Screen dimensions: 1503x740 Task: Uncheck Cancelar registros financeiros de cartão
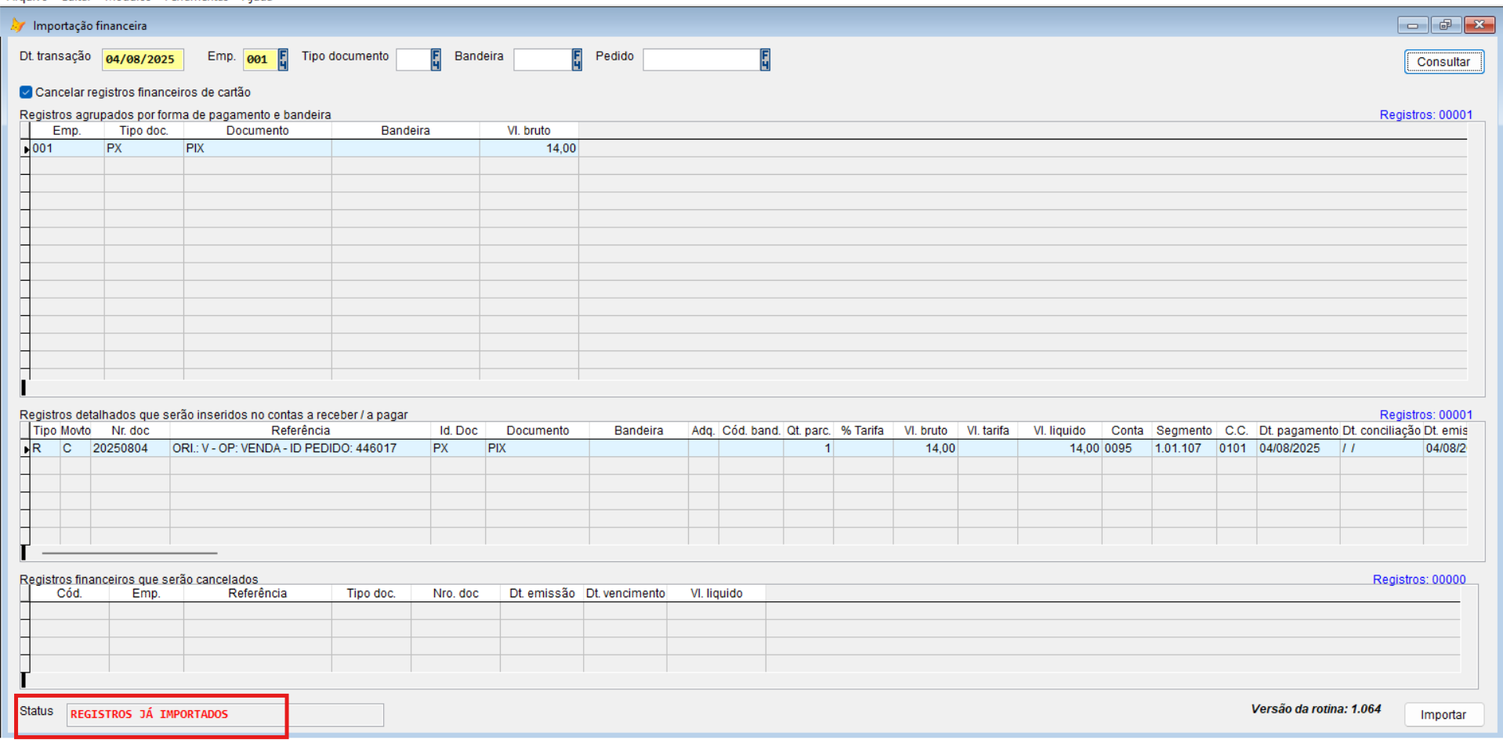click(27, 92)
